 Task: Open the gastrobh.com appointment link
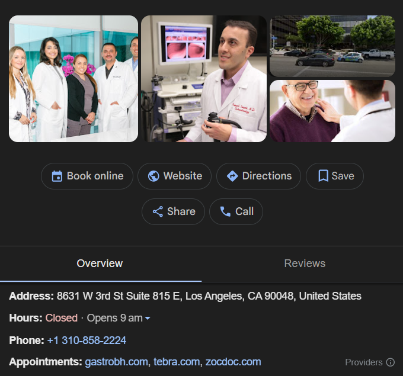point(116,362)
